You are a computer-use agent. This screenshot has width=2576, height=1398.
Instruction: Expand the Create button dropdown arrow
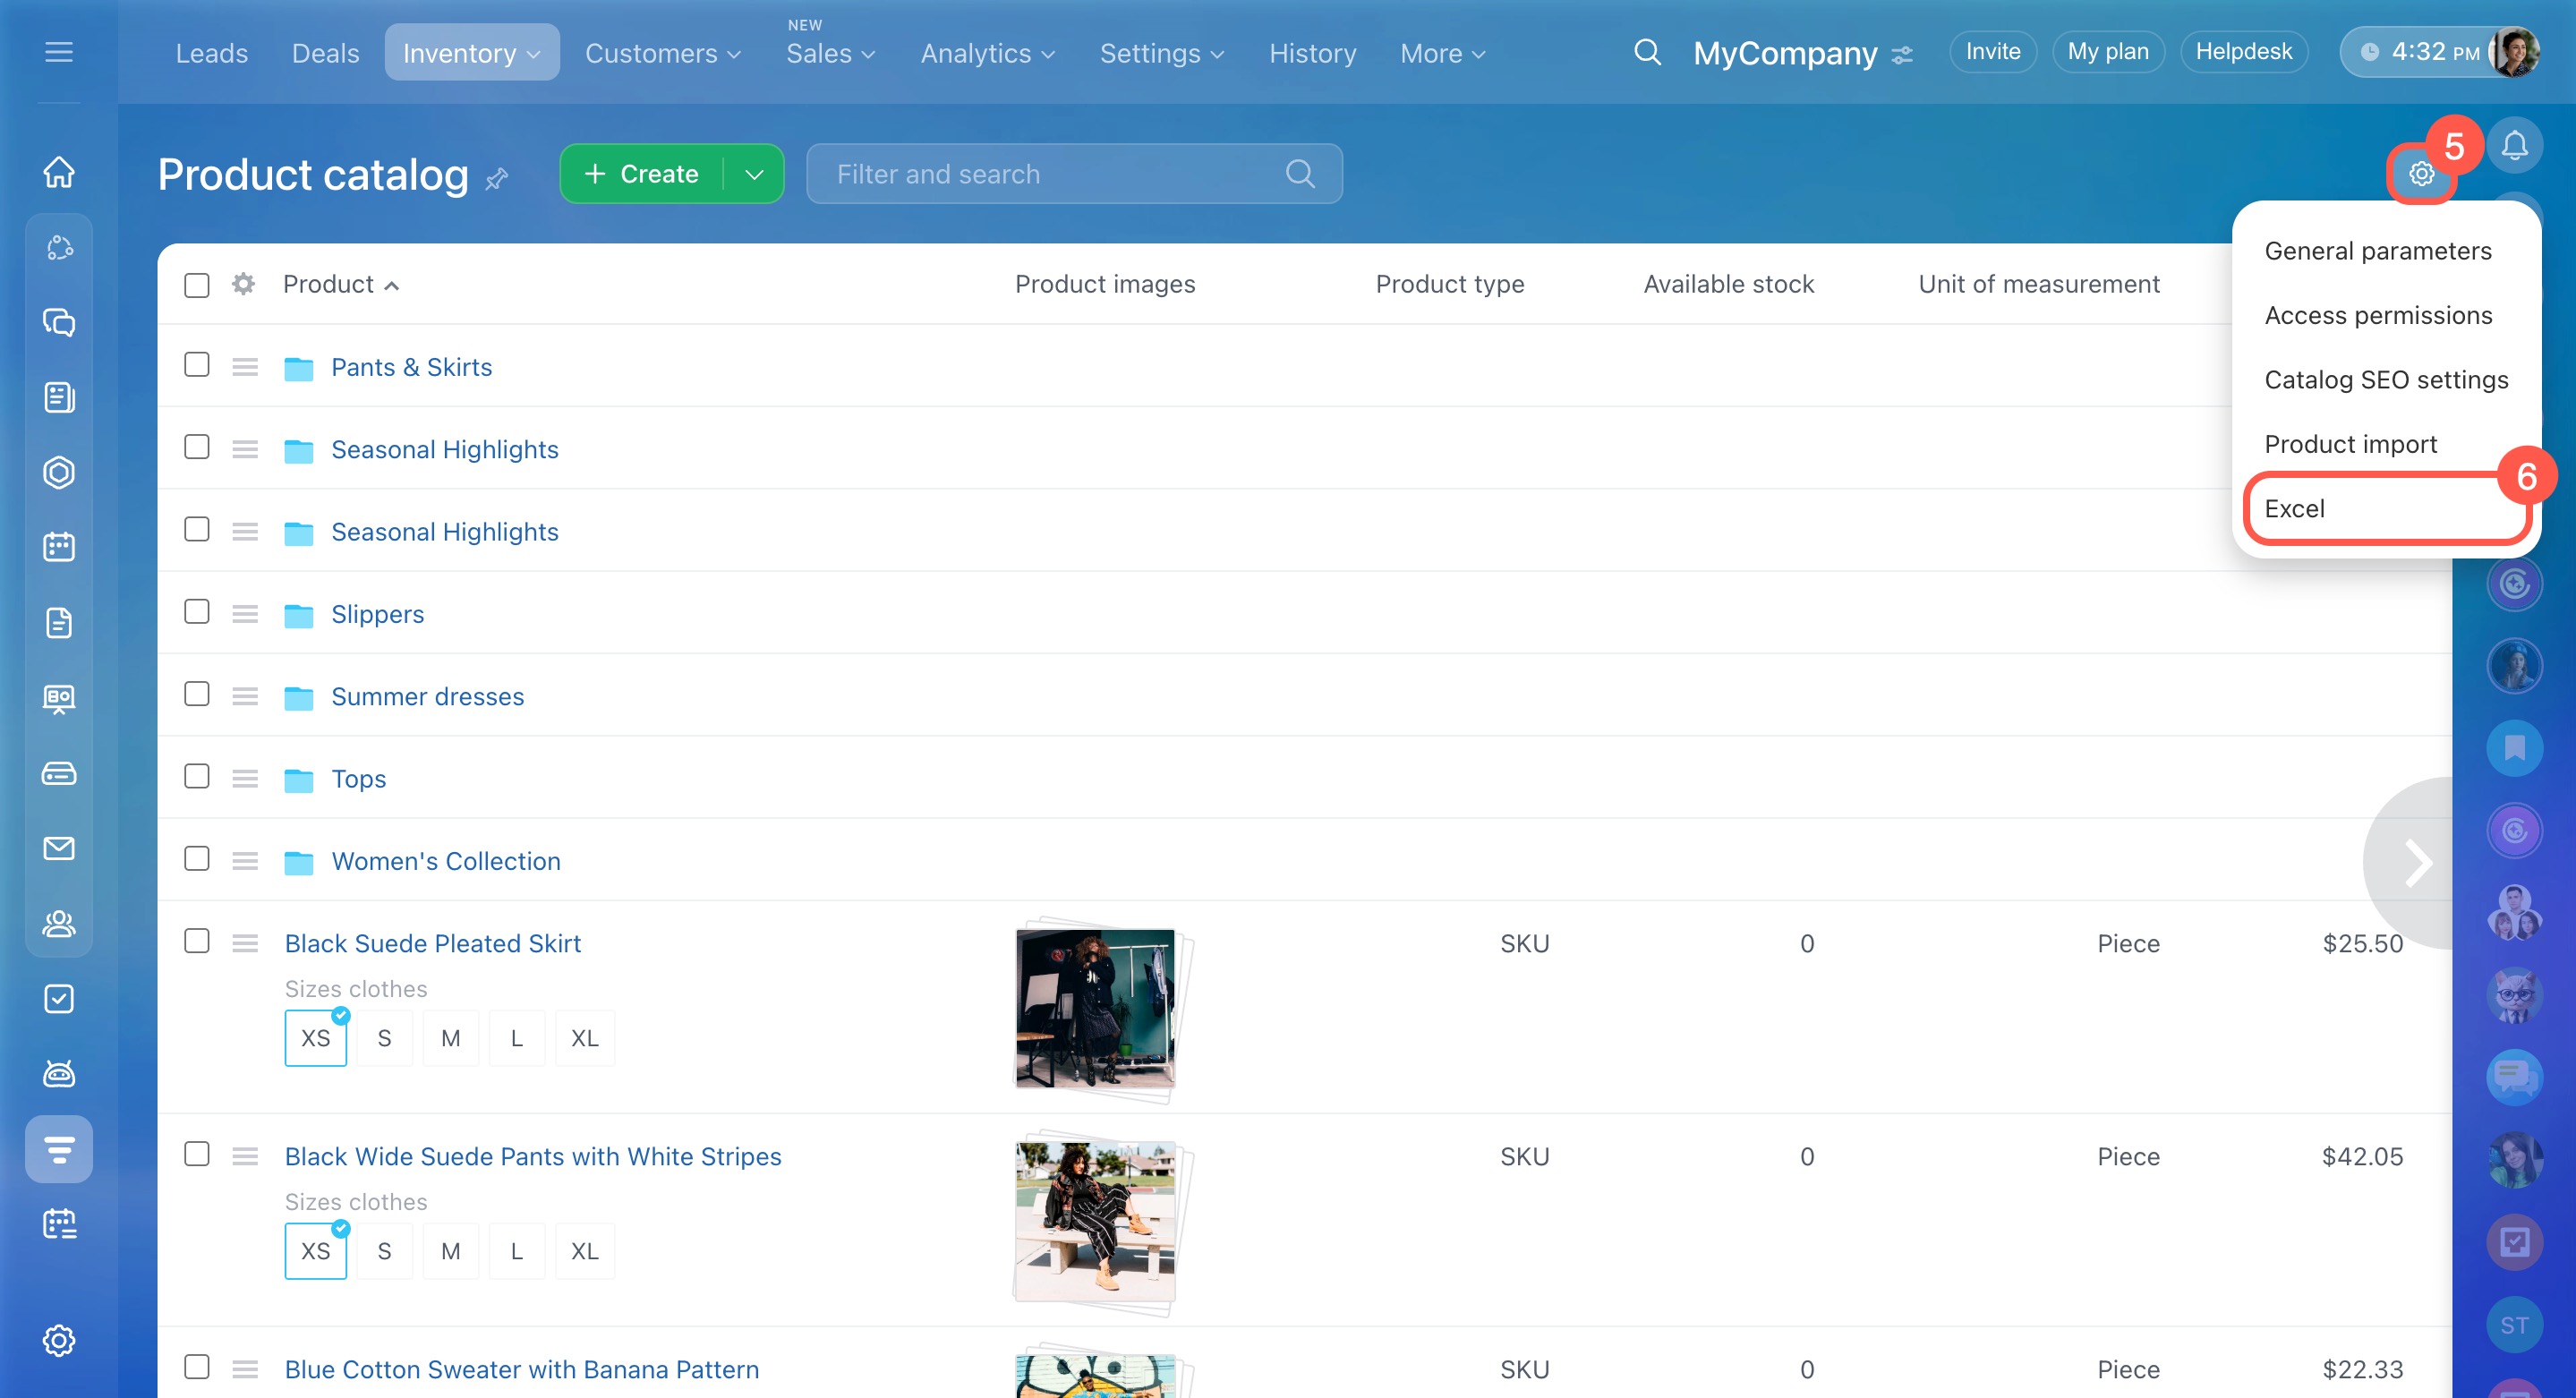pyautogui.click(x=755, y=174)
